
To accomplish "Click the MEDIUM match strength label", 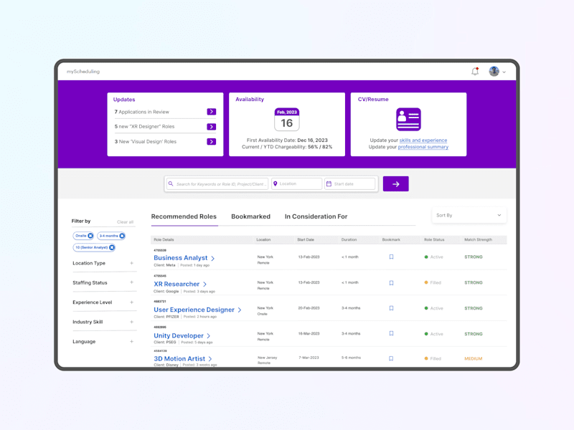I will click(474, 359).
